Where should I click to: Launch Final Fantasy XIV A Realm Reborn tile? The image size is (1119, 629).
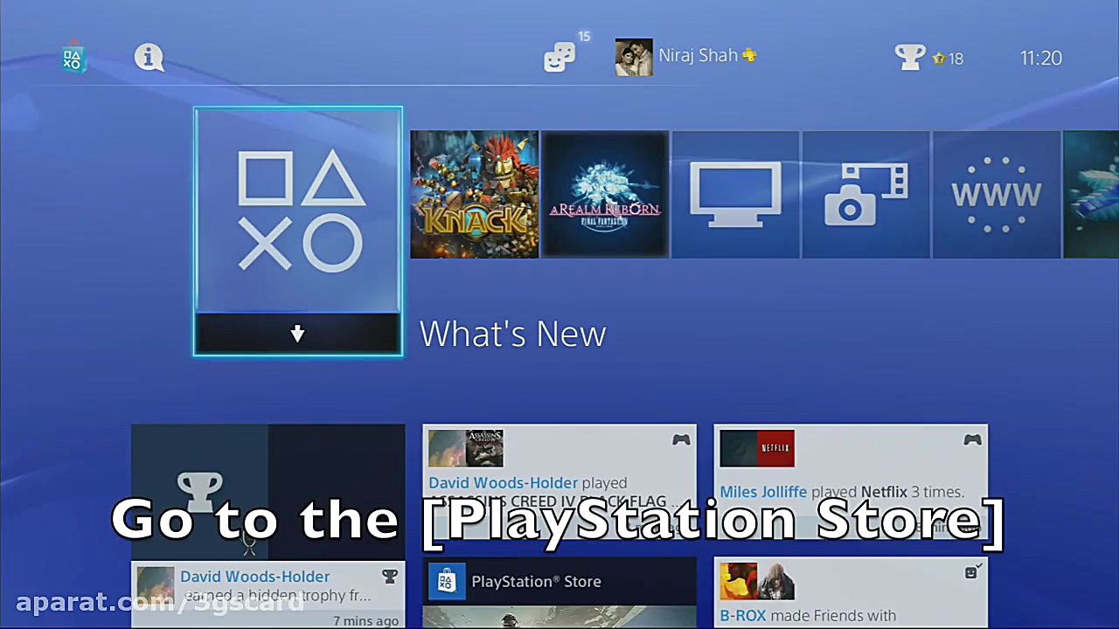pos(605,195)
